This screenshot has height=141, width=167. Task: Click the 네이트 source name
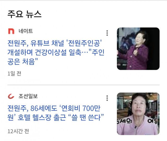26,31
